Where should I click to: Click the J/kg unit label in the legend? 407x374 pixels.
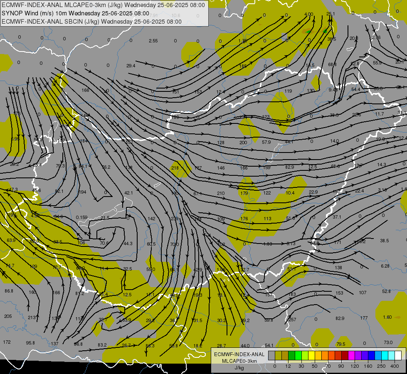pos(239,368)
